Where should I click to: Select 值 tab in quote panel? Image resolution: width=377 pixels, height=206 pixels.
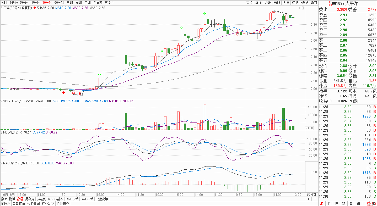coord(358,204)
